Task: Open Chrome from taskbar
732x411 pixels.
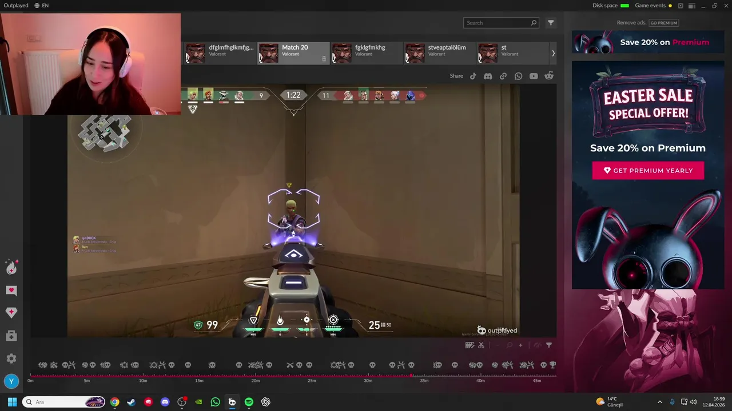Action: tap(114, 402)
